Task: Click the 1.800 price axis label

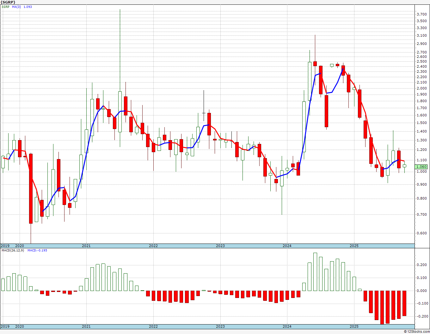Action: [422, 101]
